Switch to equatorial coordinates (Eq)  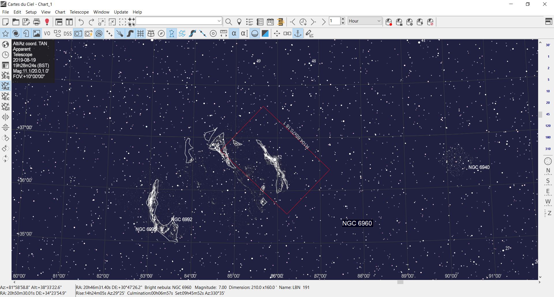pos(5,76)
